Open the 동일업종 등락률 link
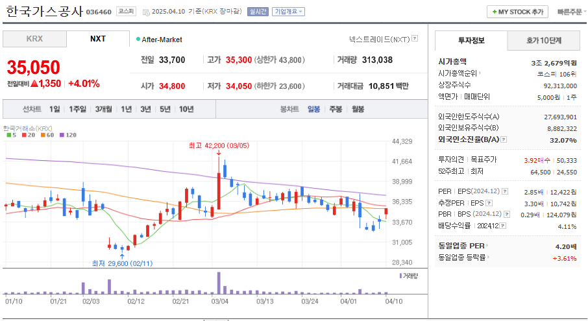 click(462, 257)
